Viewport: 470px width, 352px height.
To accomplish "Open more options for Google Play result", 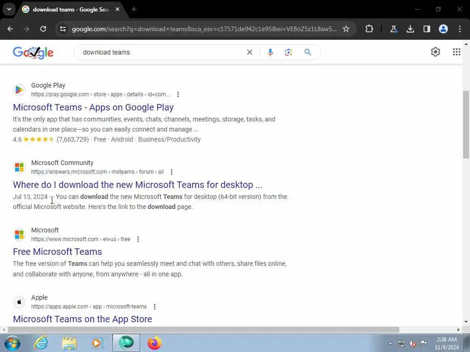I will coord(178,94).
